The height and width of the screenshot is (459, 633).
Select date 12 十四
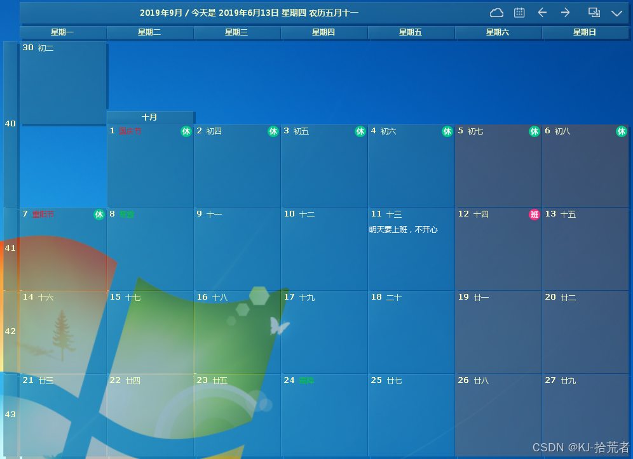tap(498, 249)
